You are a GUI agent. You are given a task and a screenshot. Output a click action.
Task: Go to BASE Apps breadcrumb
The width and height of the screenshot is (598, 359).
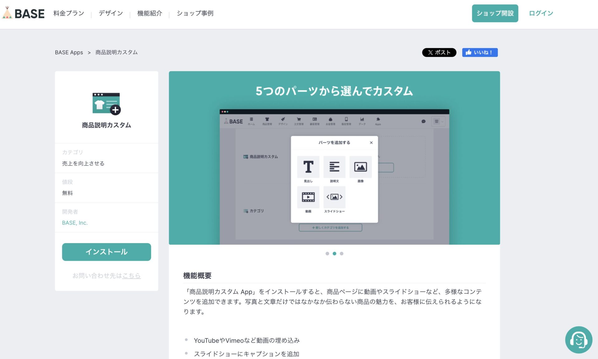[69, 52]
